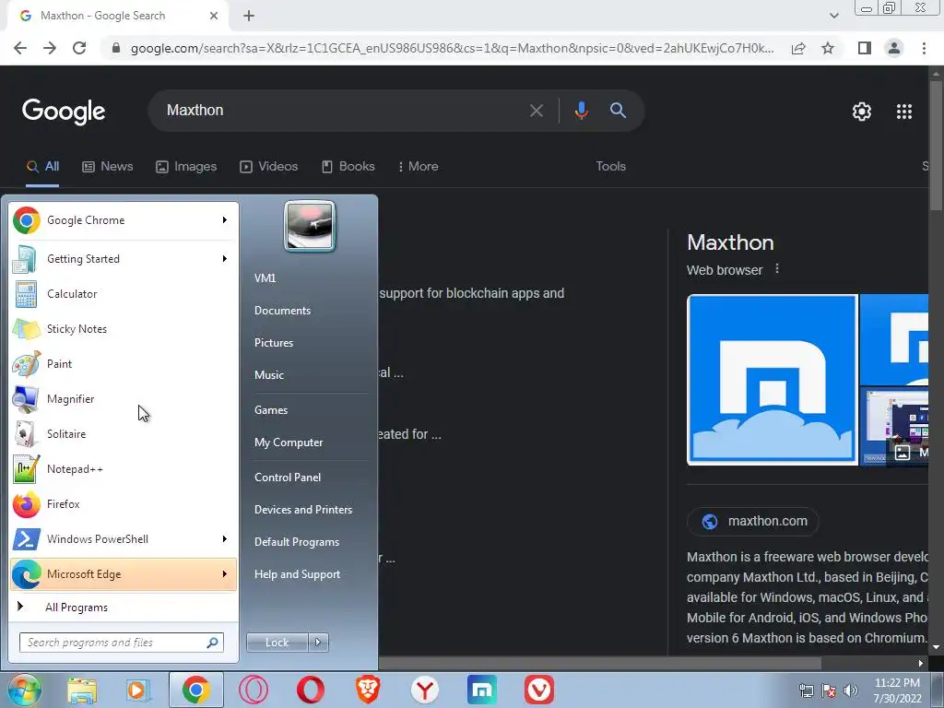944x708 pixels.
Task: Click the horizontal page scrollbar
Action: pyautogui.click(x=599, y=663)
